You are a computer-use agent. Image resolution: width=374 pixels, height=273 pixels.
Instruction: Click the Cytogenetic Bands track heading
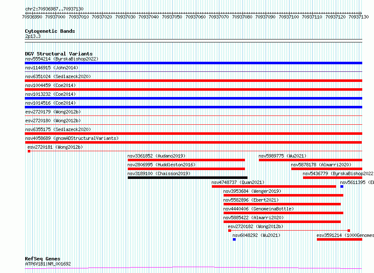50,31
